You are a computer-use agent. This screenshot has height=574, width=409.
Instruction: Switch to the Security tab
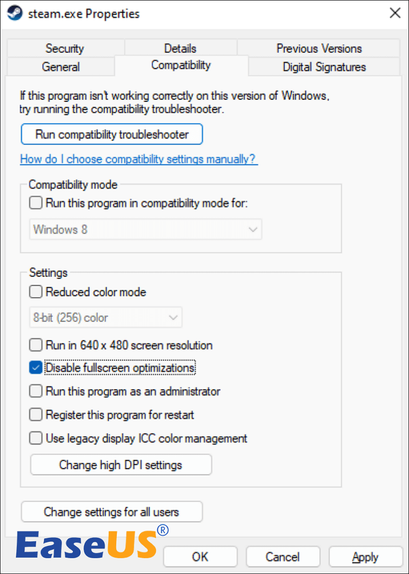(x=64, y=49)
